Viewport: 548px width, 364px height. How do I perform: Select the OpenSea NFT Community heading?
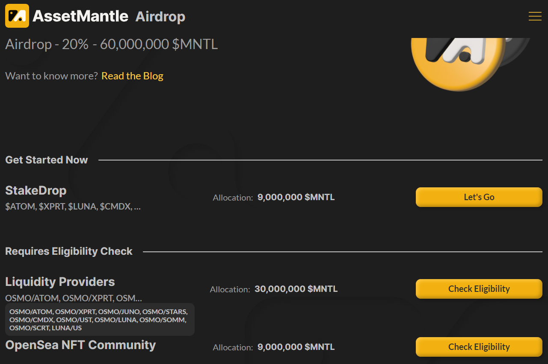coord(80,345)
